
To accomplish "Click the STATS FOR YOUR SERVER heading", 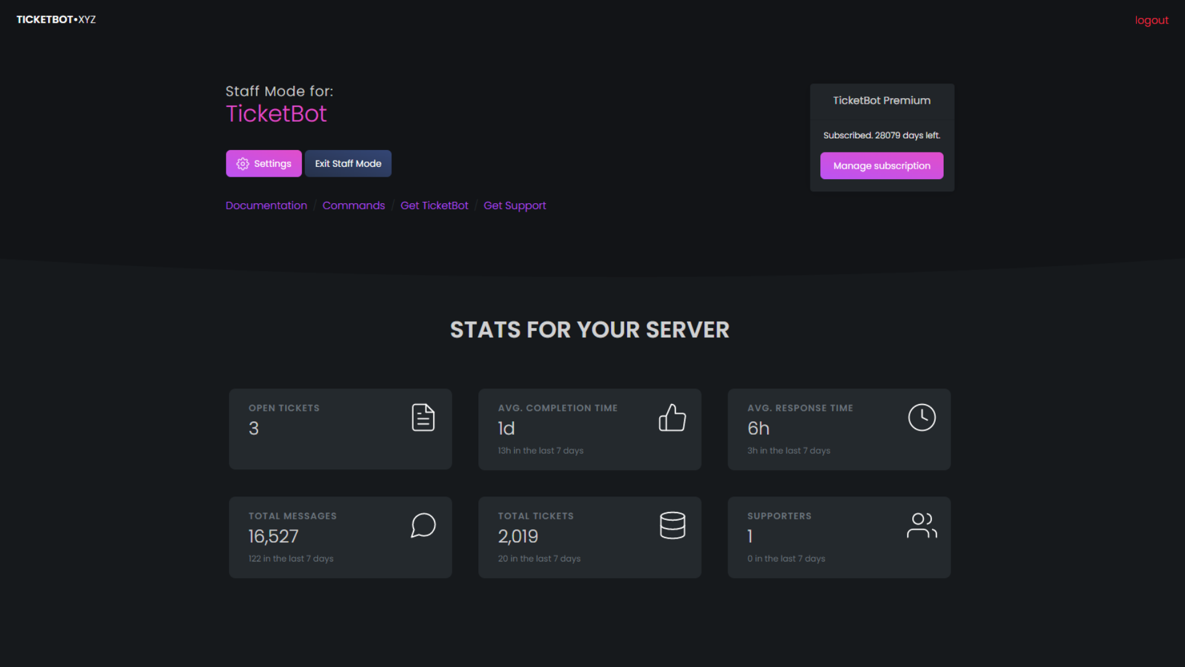I will point(589,330).
